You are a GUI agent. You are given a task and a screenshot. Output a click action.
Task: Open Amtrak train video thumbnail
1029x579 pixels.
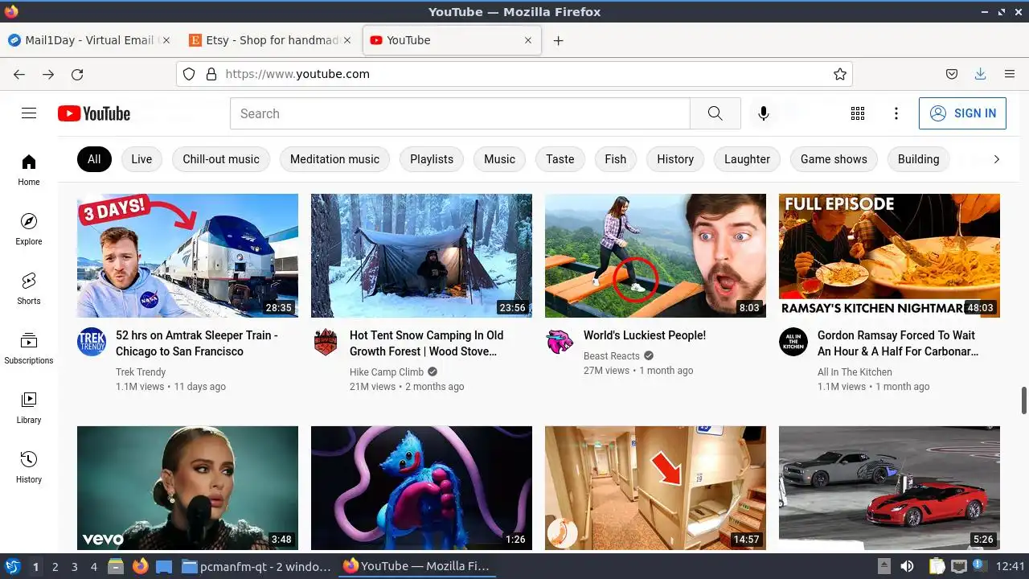pos(187,256)
